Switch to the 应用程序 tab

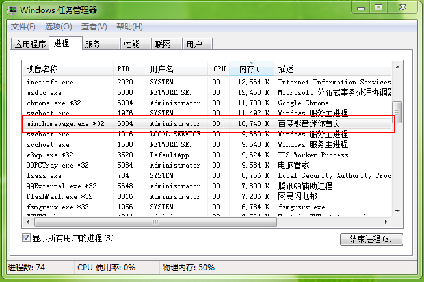click(x=30, y=44)
